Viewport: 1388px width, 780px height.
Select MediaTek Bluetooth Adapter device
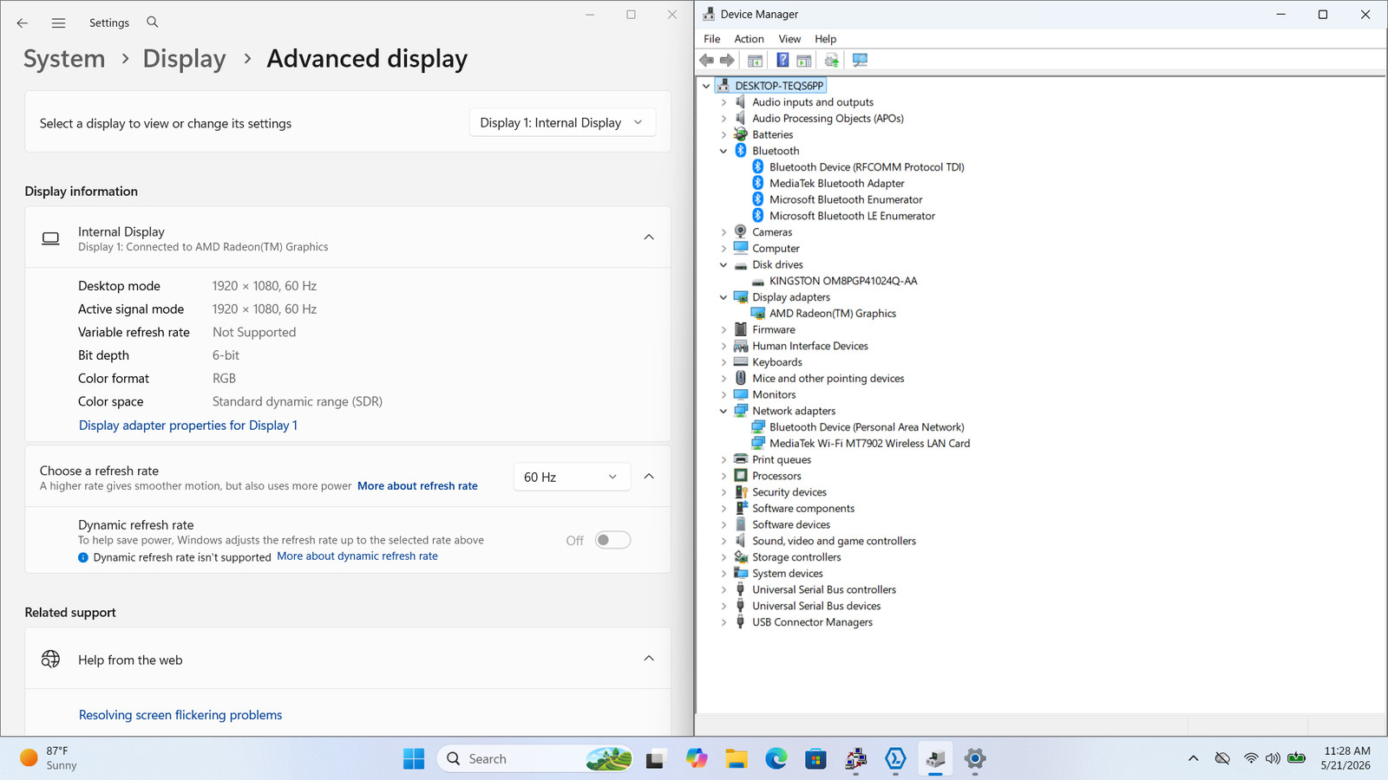click(x=836, y=183)
